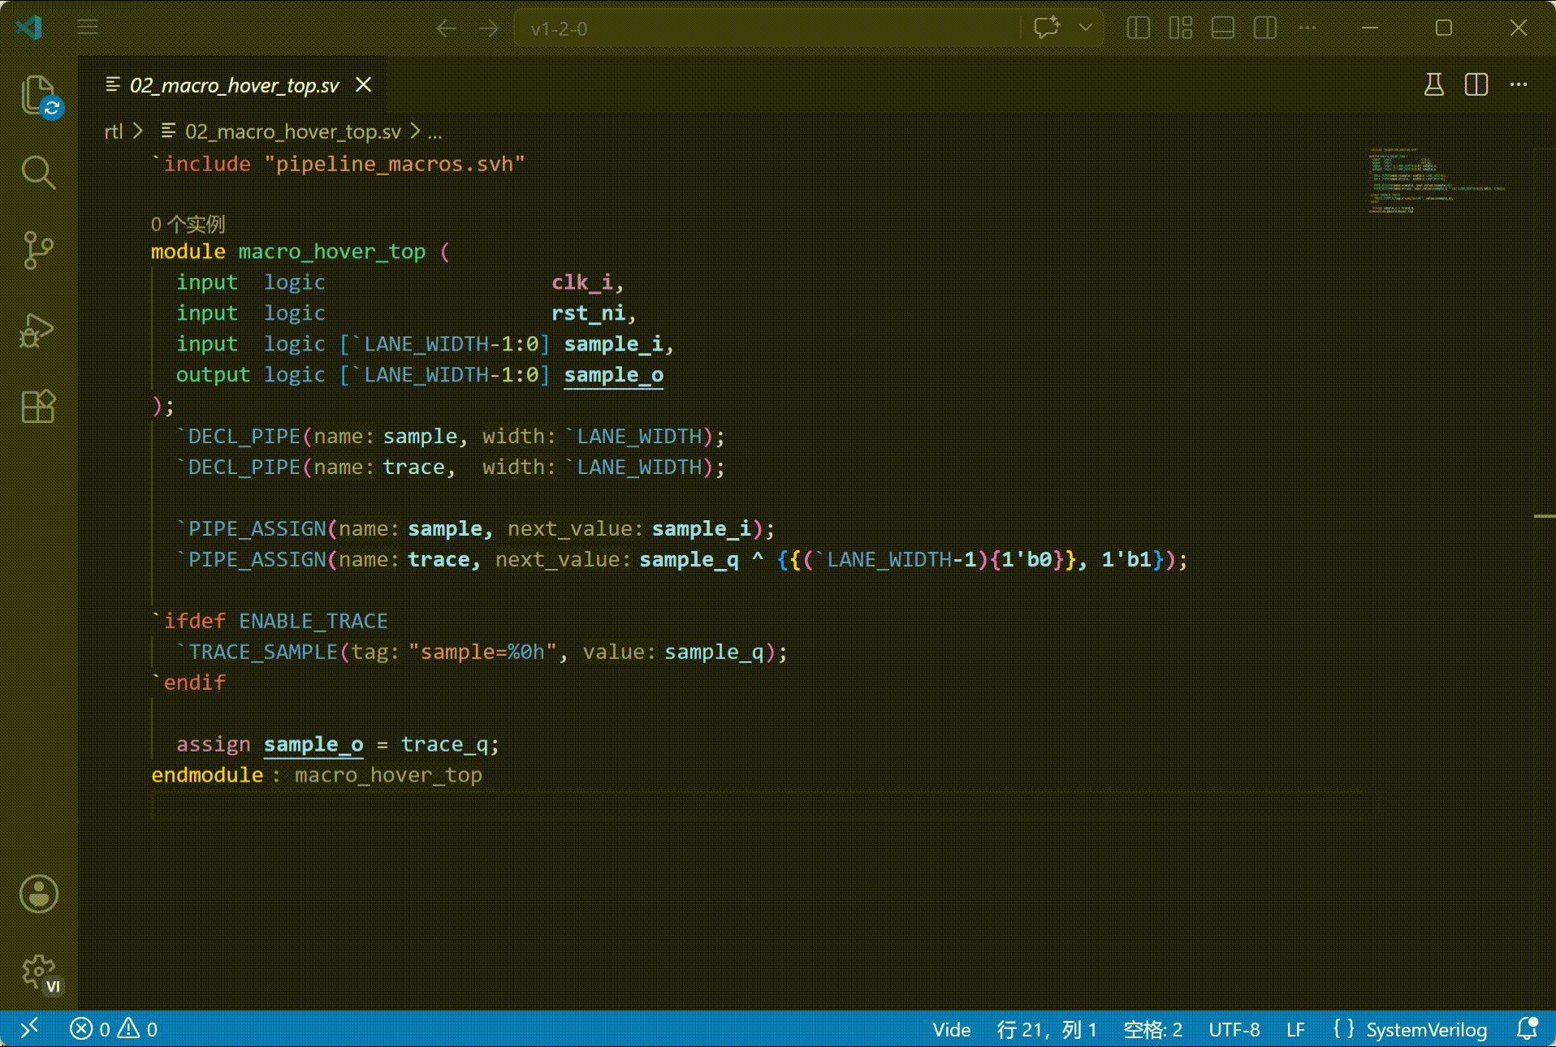This screenshot has height=1047, width=1556.
Task: Open the Manage settings gear
Action: (38, 972)
